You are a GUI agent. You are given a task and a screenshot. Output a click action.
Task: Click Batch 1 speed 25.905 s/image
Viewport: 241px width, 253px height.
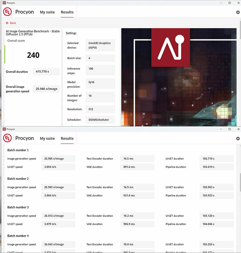pyautogui.click(x=58, y=159)
